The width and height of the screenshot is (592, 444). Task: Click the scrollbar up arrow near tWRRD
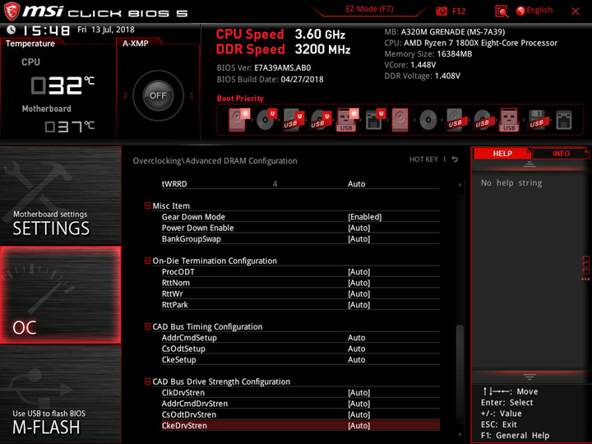(460, 185)
